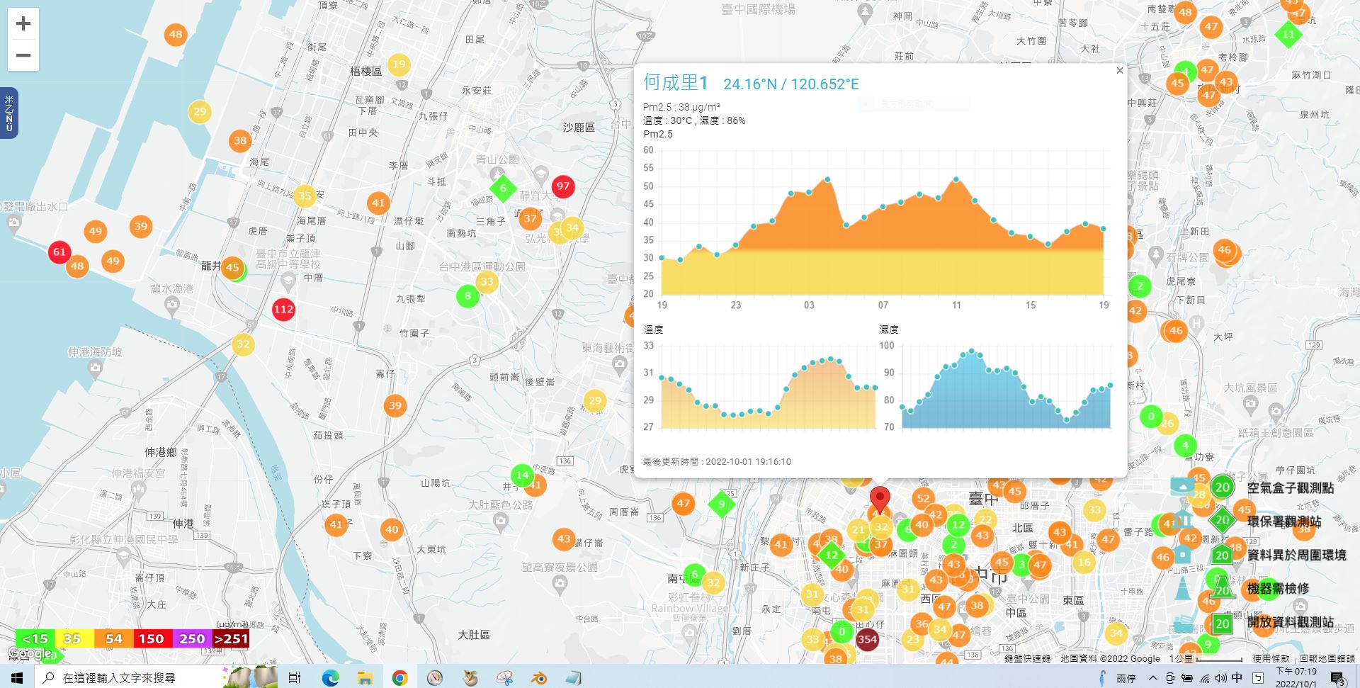Select the yellow marker showing 35 near 海尾厝

pyautogui.click(x=305, y=196)
